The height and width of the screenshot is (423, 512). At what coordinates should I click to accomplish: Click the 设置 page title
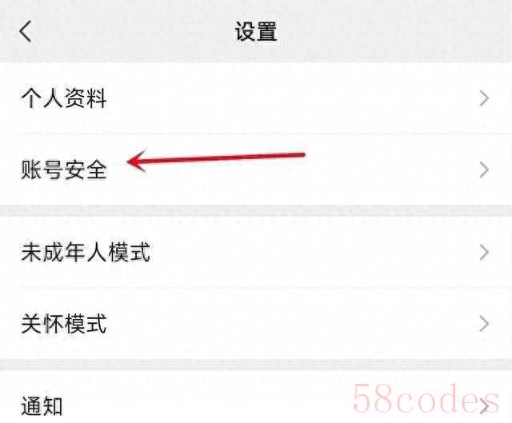tap(256, 32)
